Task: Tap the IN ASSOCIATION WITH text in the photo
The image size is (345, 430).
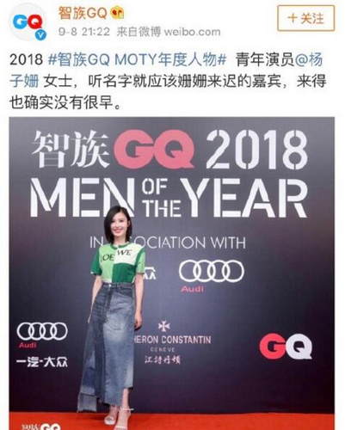Action: click(x=168, y=243)
